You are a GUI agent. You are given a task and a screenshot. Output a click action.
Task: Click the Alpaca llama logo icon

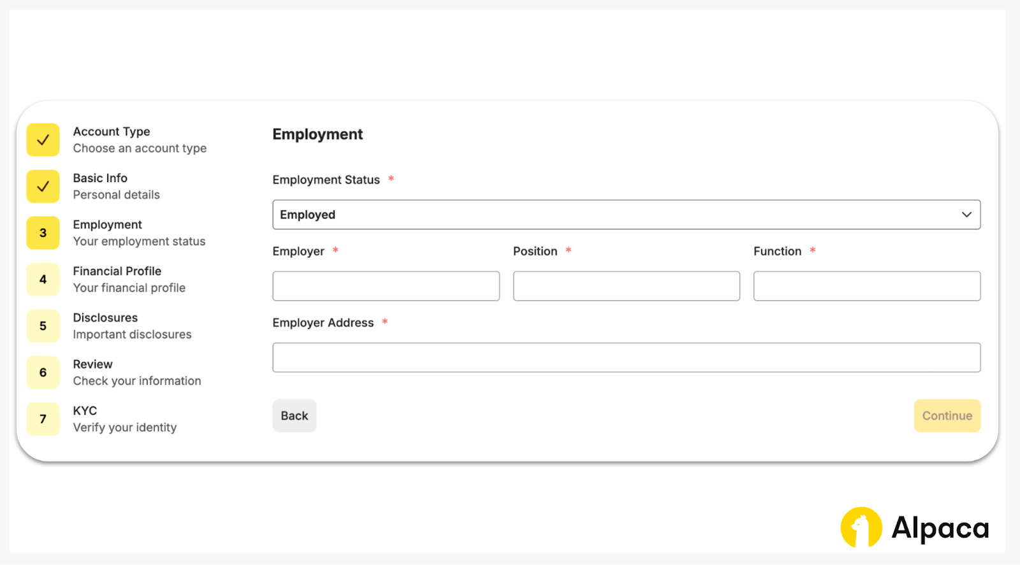tap(861, 527)
